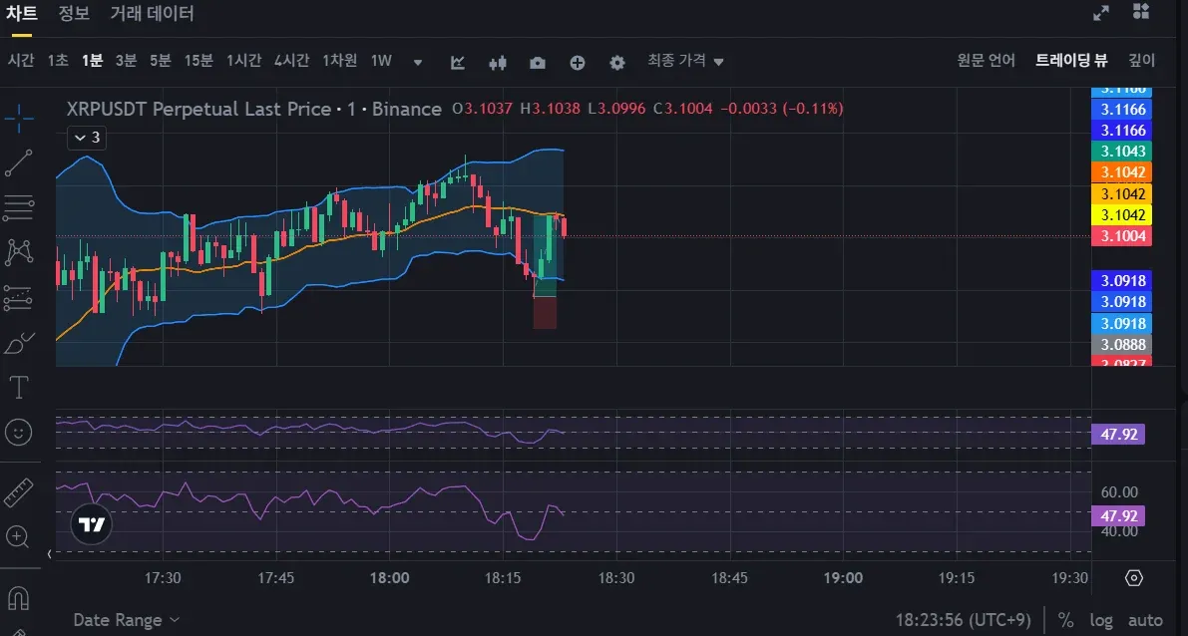The width and height of the screenshot is (1188, 636).
Task: Open the 최종 가격 price type dropdown
Action: click(685, 61)
